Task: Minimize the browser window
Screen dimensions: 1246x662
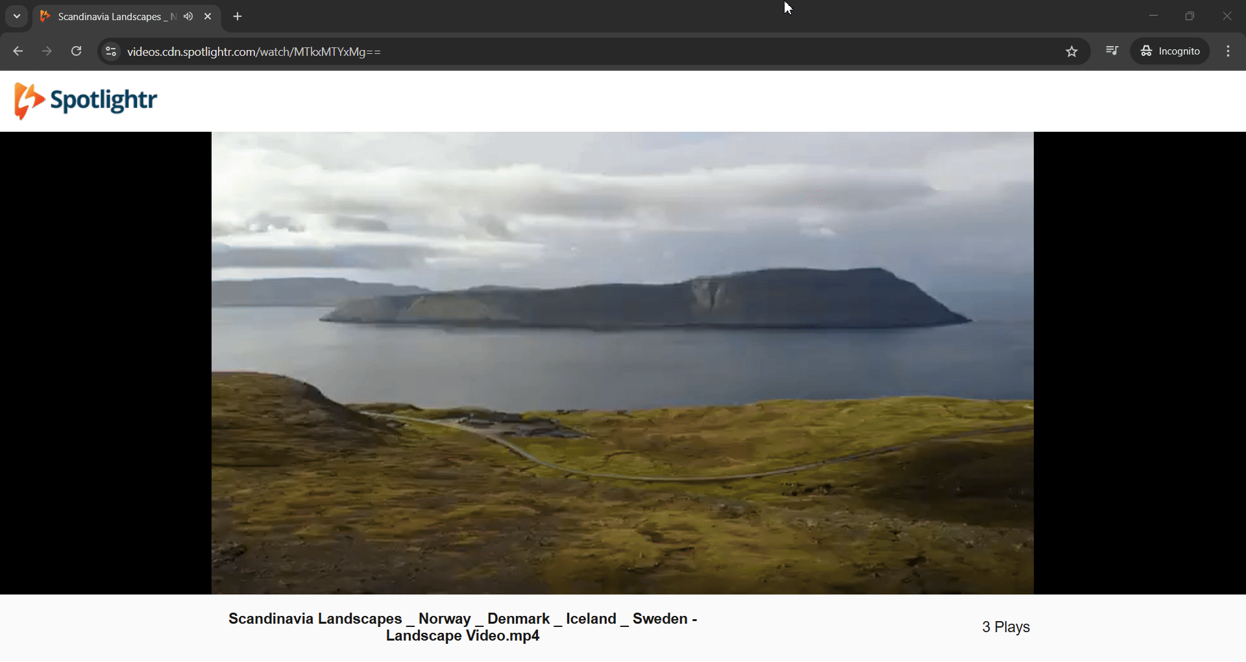Action: point(1154,15)
